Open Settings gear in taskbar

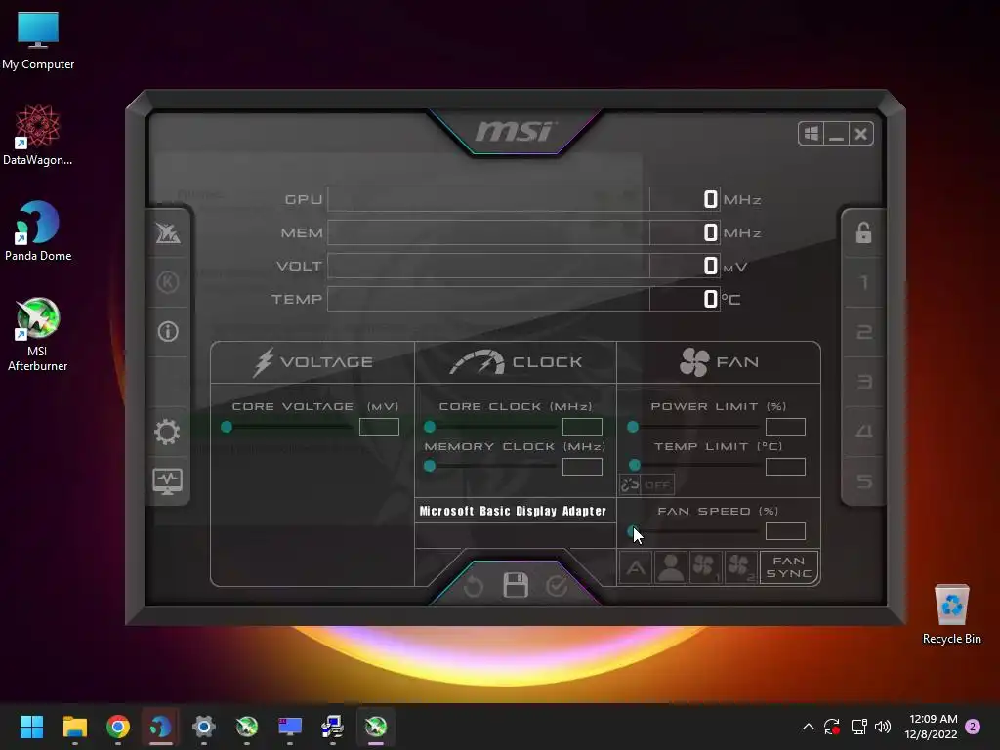204,727
